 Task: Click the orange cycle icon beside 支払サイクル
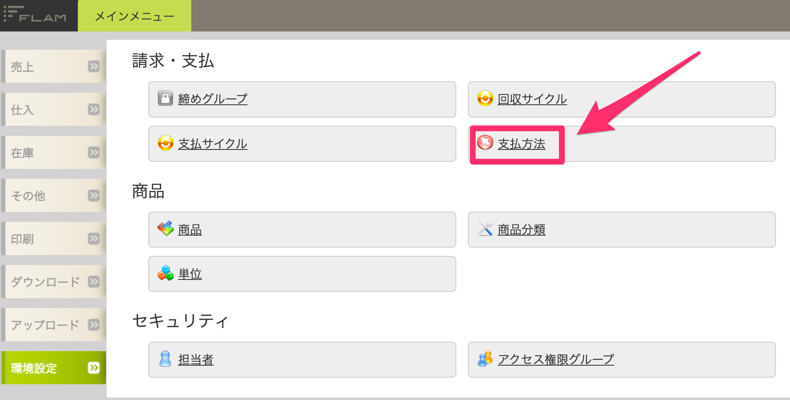click(165, 143)
